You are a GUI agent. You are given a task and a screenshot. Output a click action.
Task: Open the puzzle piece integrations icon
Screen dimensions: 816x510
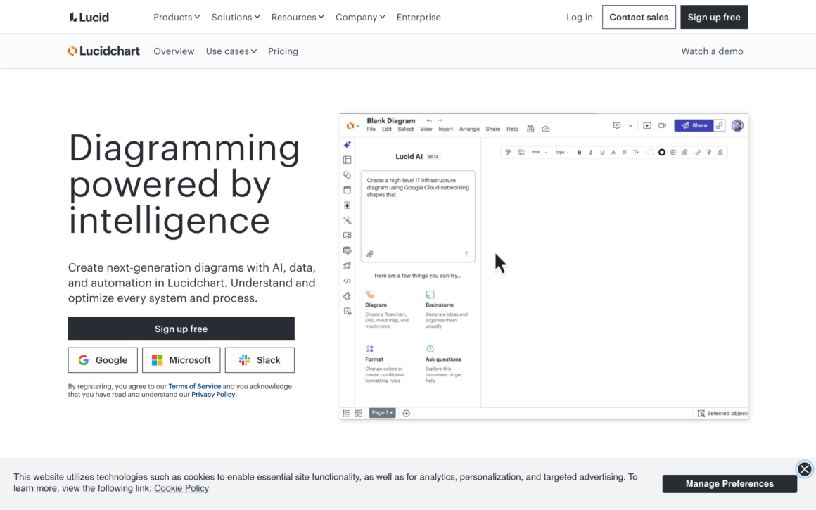click(347, 296)
